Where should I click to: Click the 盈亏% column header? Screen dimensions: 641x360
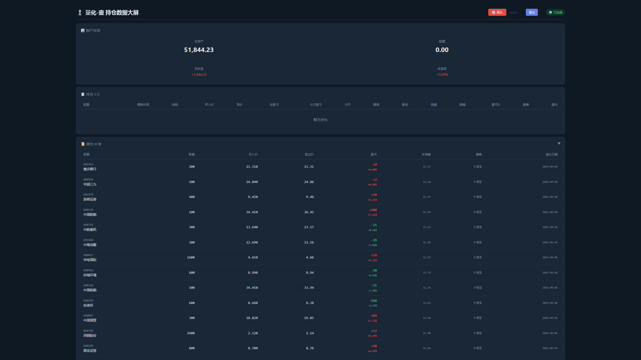(x=496, y=104)
